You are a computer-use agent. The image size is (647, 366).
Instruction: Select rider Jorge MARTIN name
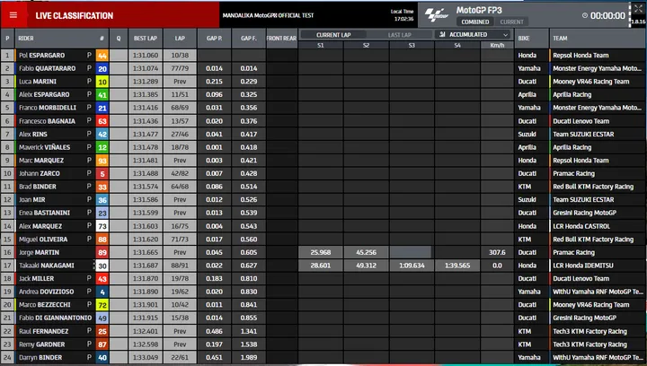(x=39, y=252)
